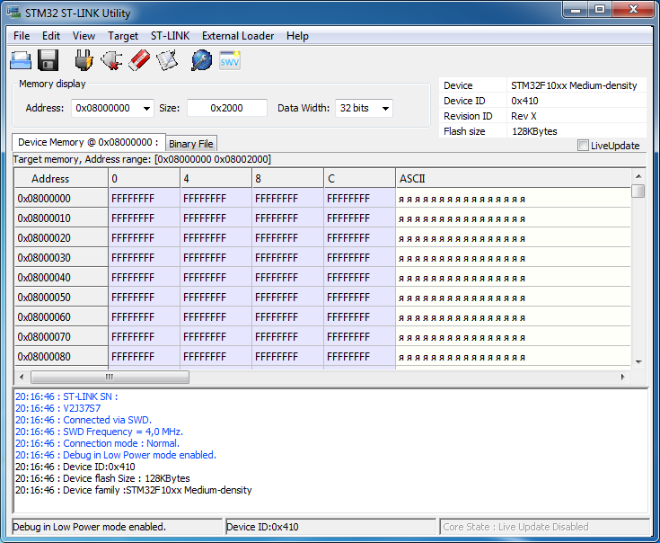The width and height of the screenshot is (660, 543).
Task: Click the Size input field
Action: tap(226, 108)
